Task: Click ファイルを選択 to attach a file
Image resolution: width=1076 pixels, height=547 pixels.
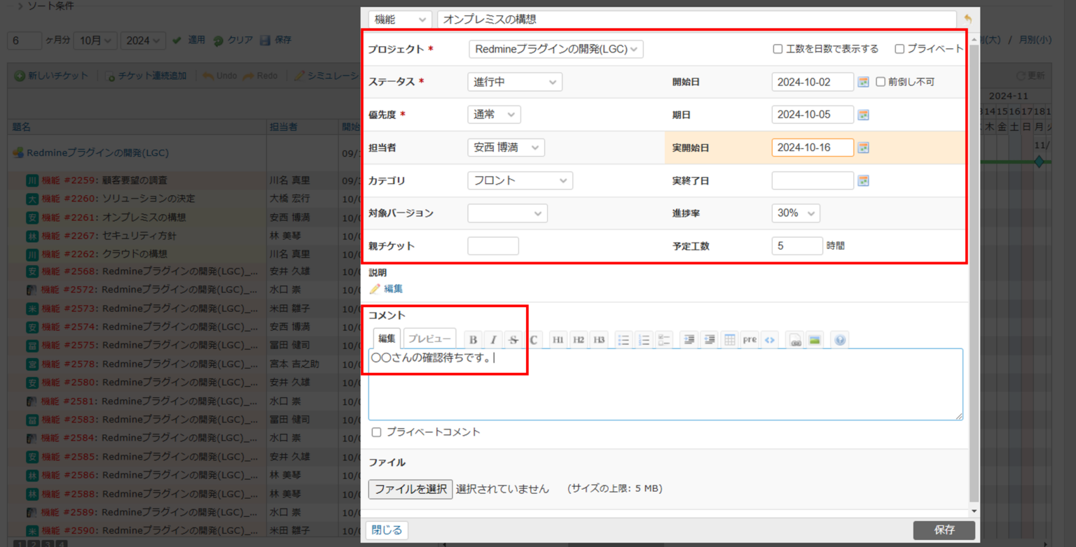Action: 410,488
